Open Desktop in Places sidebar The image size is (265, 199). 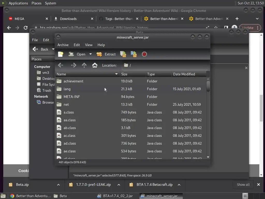tap(46, 79)
